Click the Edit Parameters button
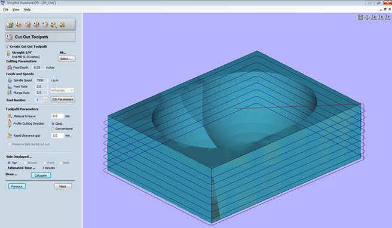The width and height of the screenshot is (392, 228). point(63,100)
